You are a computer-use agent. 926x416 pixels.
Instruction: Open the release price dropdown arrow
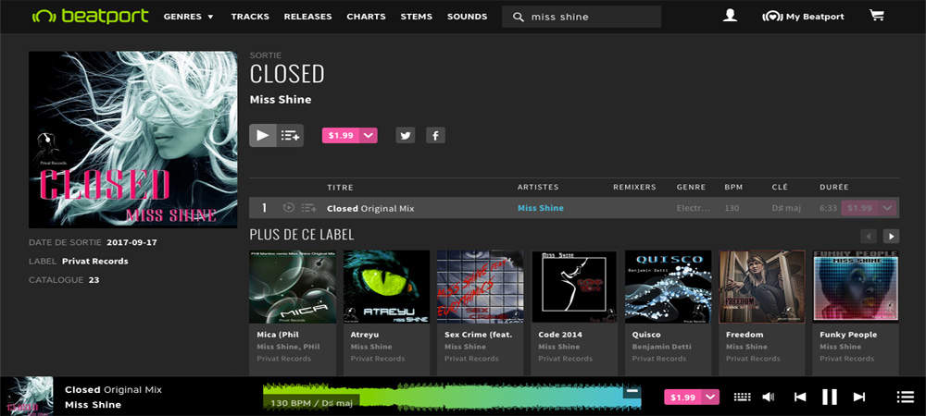pyautogui.click(x=369, y=135)
